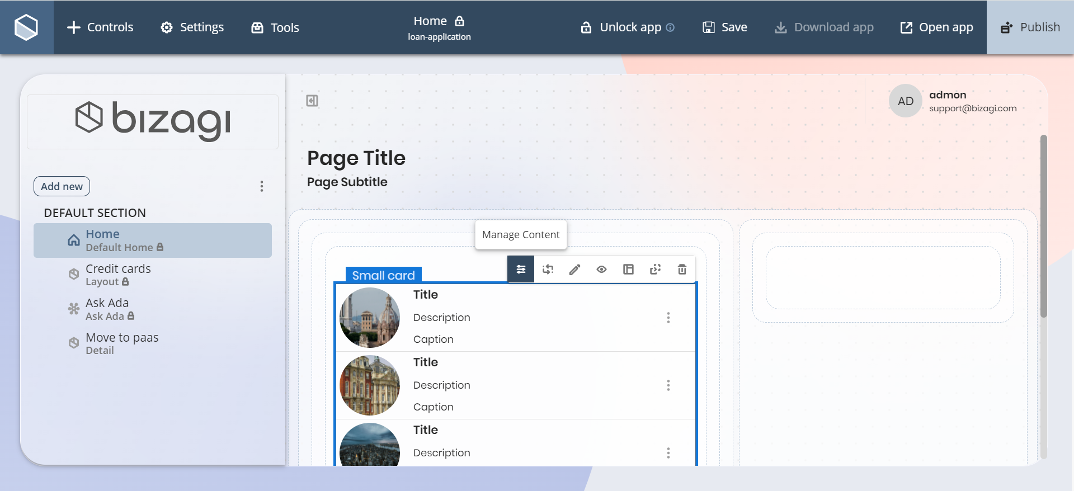This screenshot has width=1074, height=491.
Task: Click the layout panel icon in card toolbar
Action: coord(628,270)
